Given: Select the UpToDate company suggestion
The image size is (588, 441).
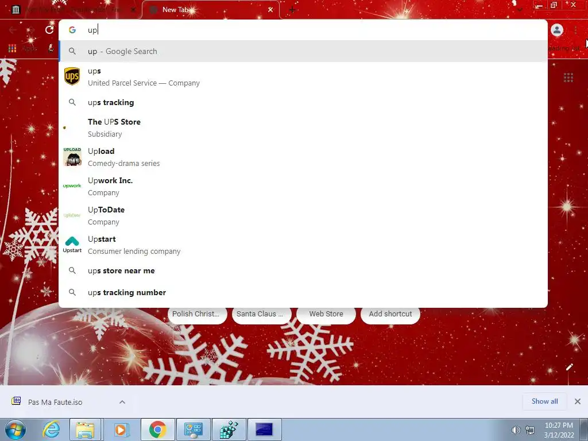Looking at the screenshot, I should [303, 216].
